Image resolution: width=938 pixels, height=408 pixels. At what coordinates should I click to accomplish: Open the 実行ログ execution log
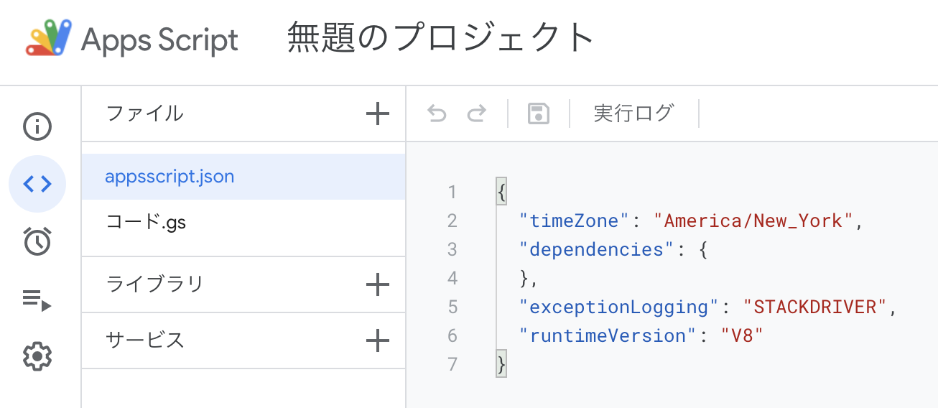[633, 113]
